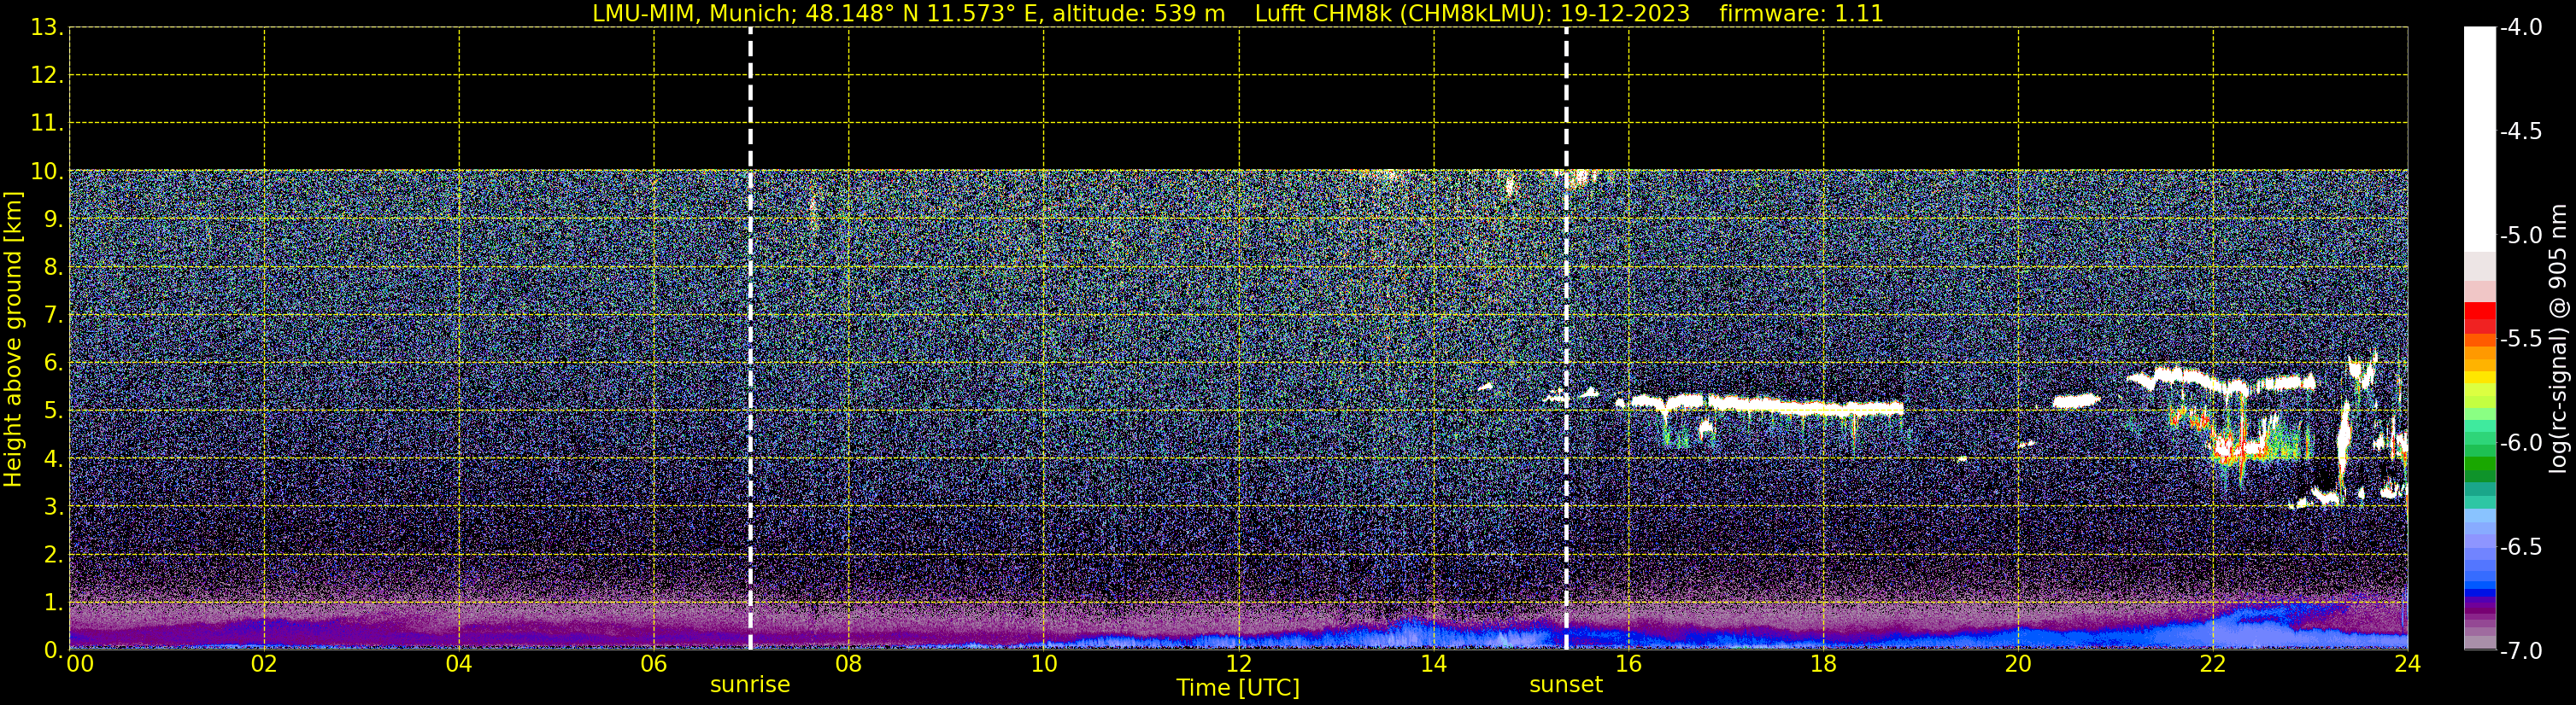Select the '-4.5' colorbar tick label

pos(2521,131)
